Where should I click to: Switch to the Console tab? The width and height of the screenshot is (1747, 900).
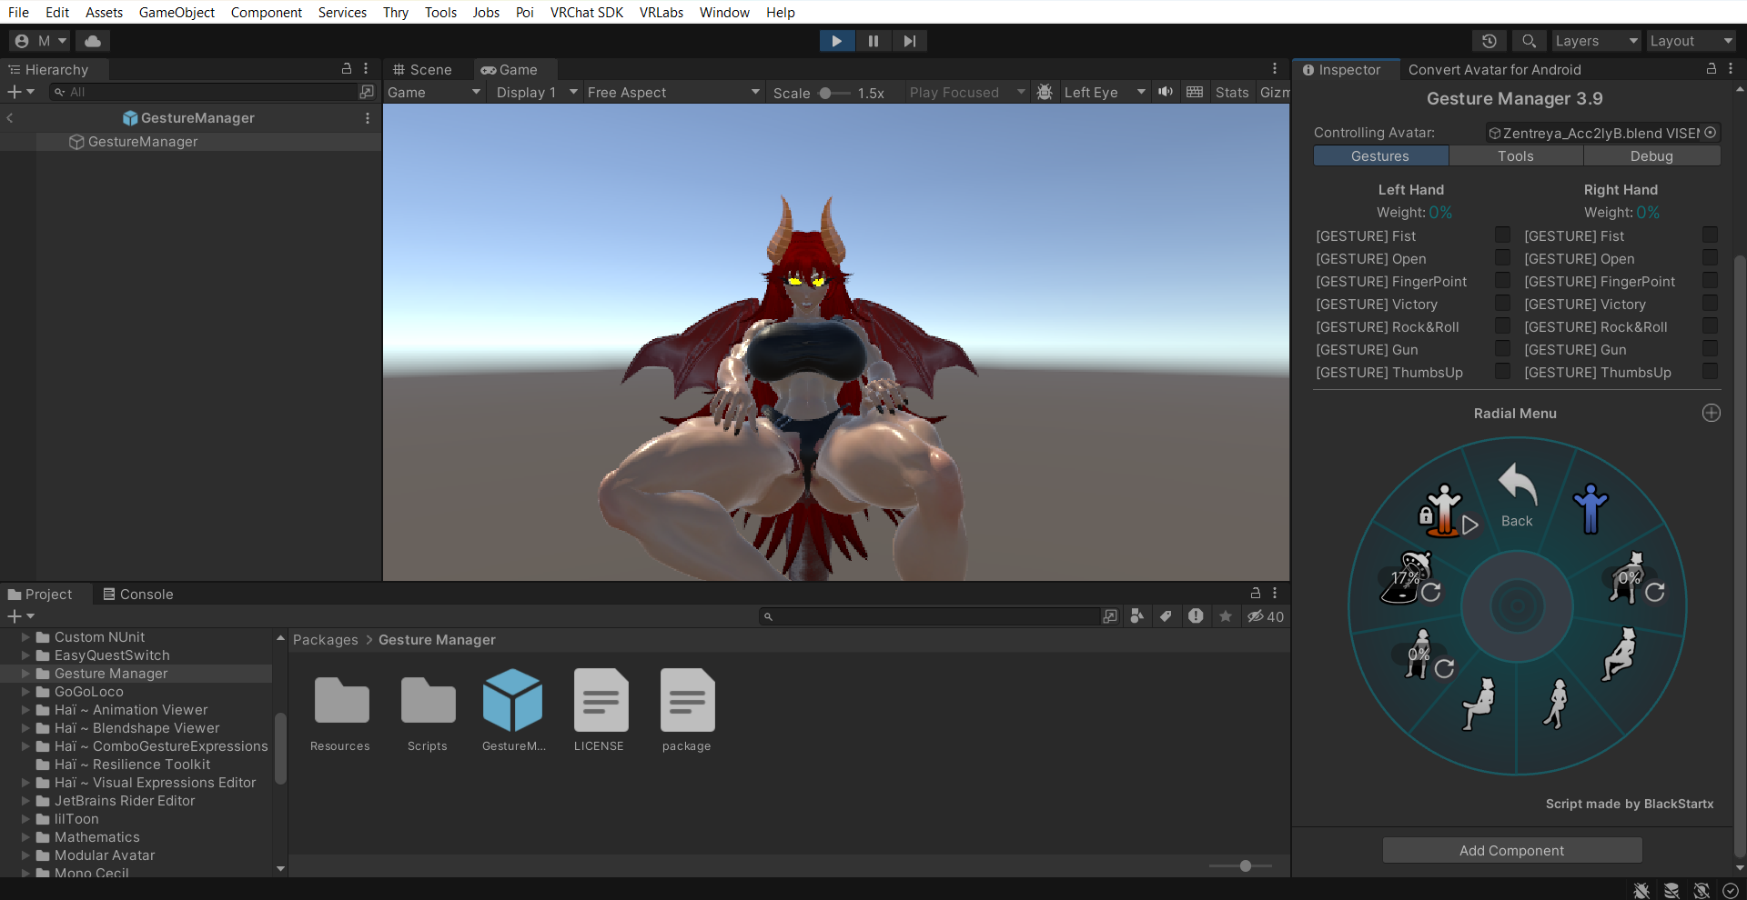coord(138,595)
